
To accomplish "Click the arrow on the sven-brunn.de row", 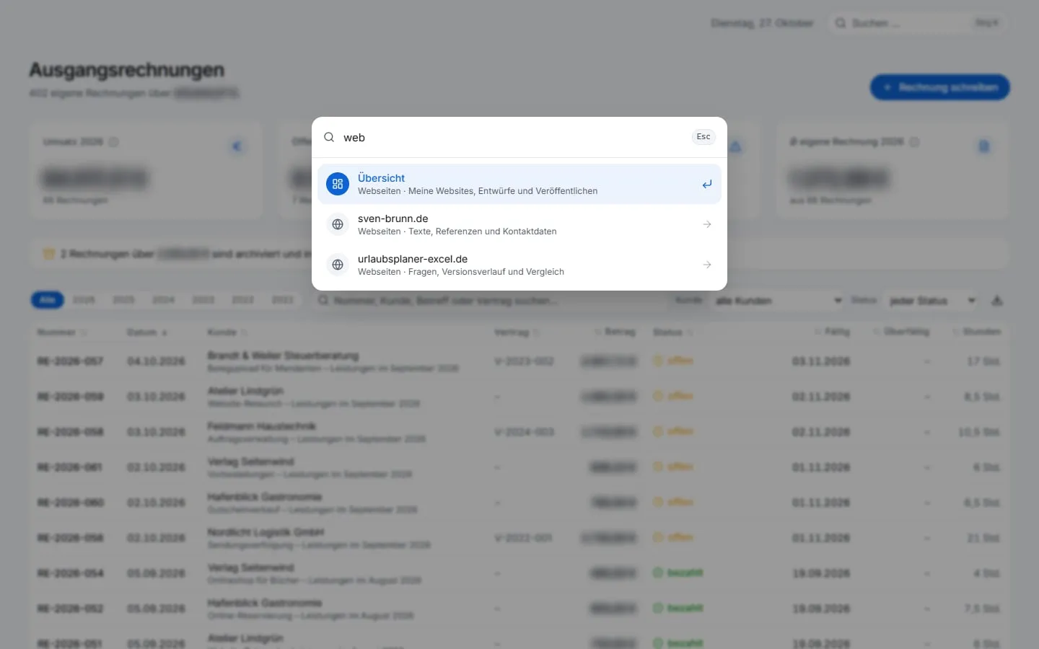I will click(x=707, y=224).
